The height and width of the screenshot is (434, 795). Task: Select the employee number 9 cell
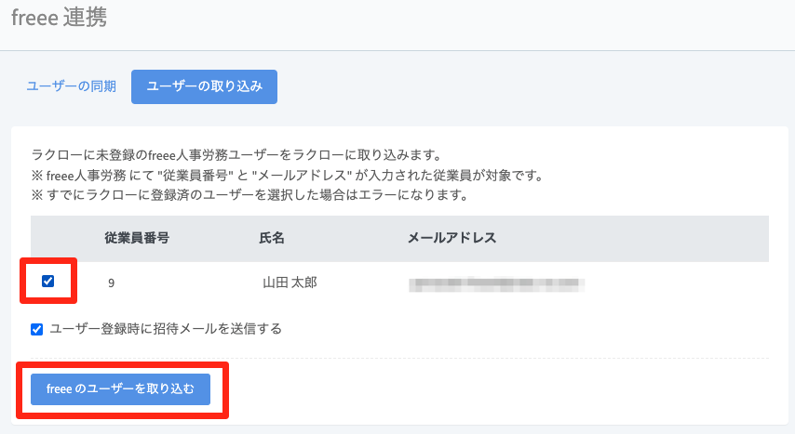coord(112,283)
